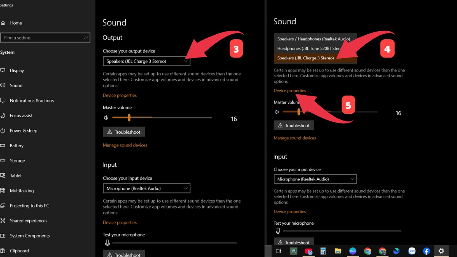Expand the output device dropdown showing JBL Charge 3

point(146,61)
